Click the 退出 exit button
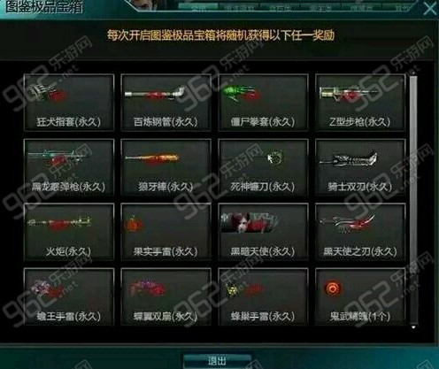The width and height of the screenshot is (439, 369). 217,361
